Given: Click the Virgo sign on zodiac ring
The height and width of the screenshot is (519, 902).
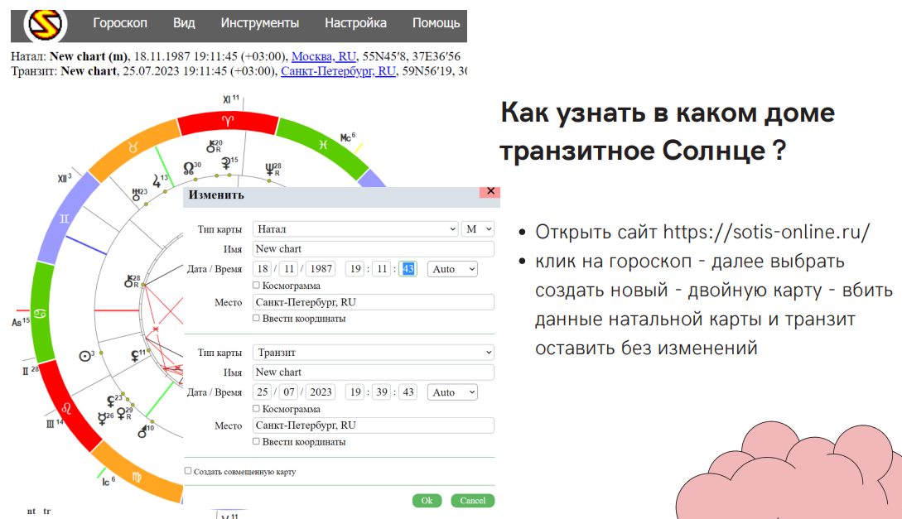Looking at the screenshot, I should coord(137,477).
